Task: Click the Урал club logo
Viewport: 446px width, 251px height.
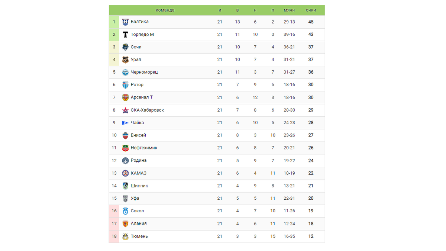Action: point(125,60)
